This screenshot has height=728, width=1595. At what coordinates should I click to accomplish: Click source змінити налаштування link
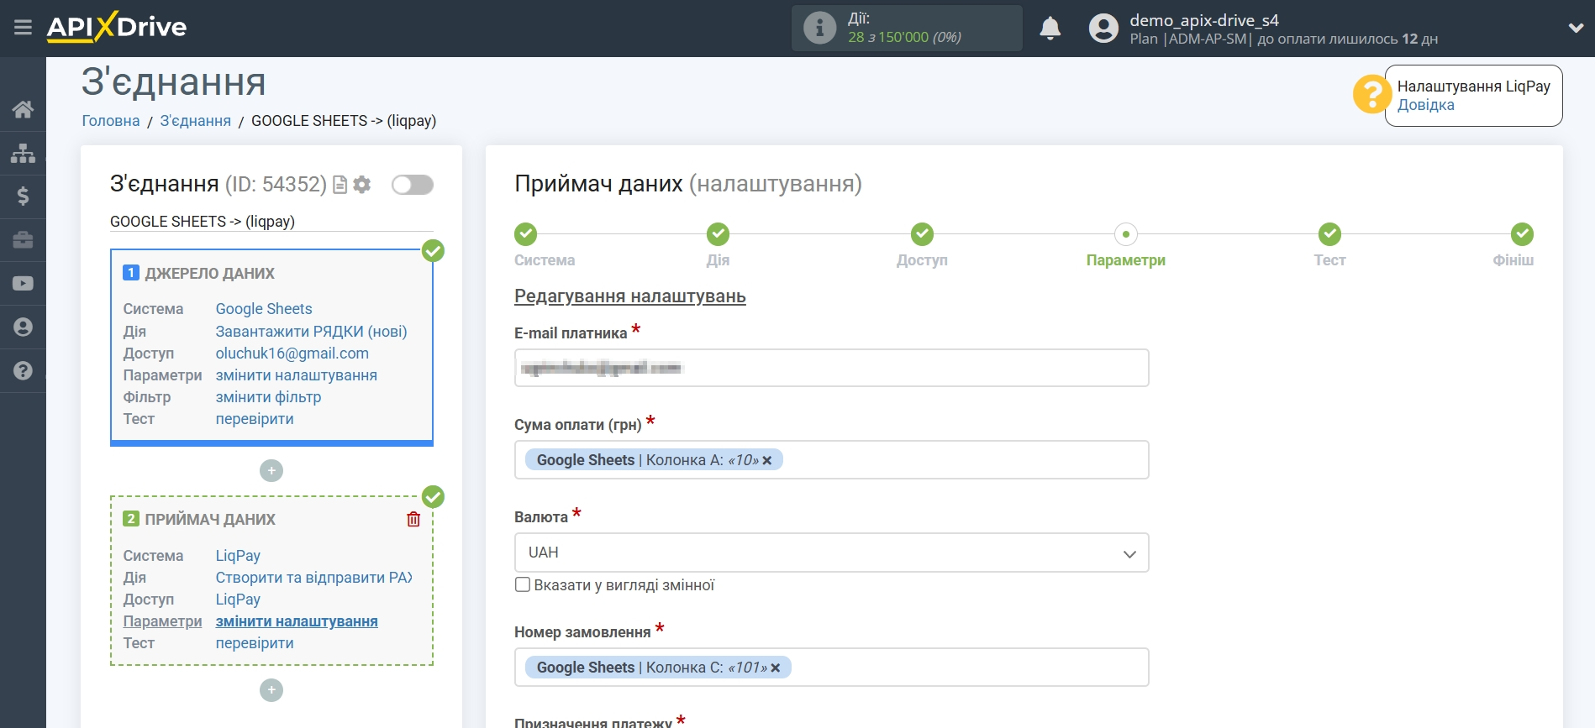tap(296, 375)
